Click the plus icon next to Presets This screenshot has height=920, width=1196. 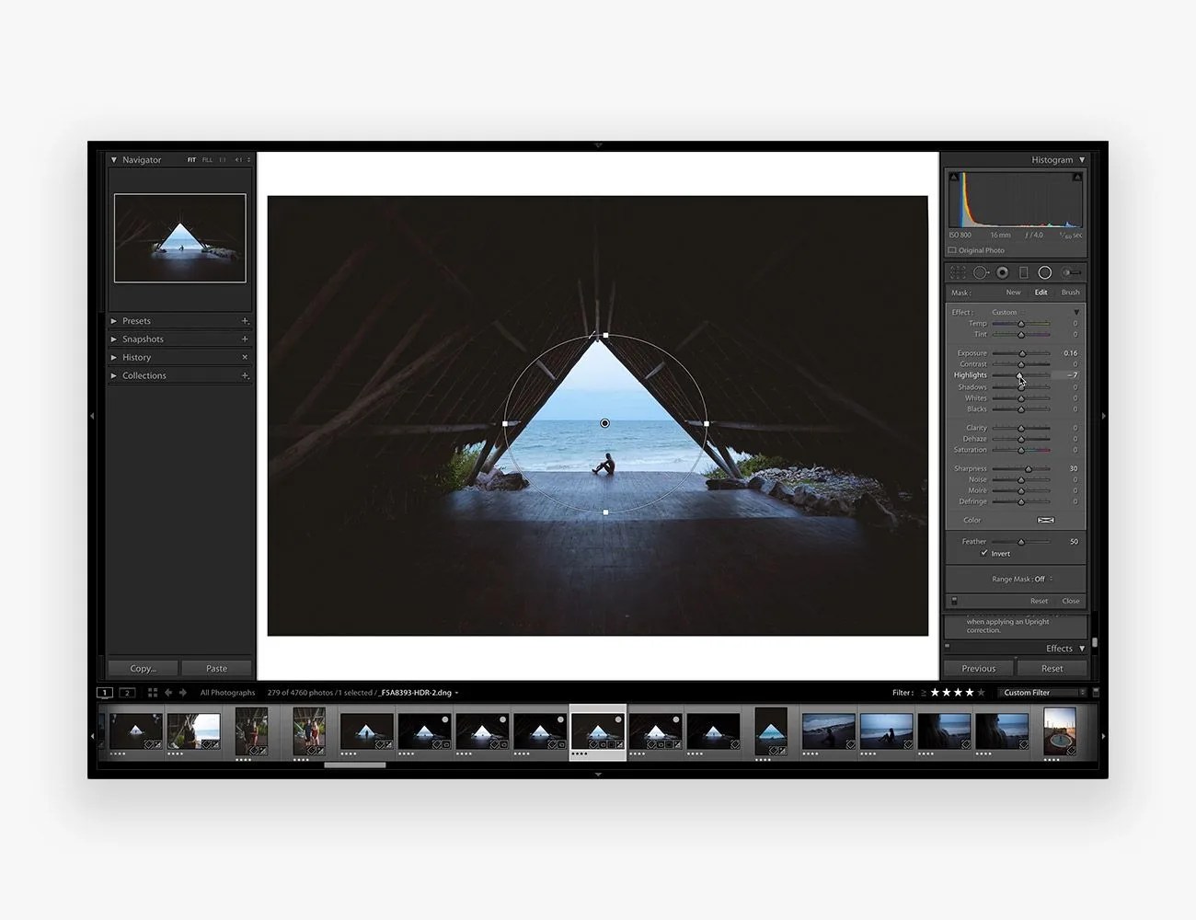[x=245, y=321]
